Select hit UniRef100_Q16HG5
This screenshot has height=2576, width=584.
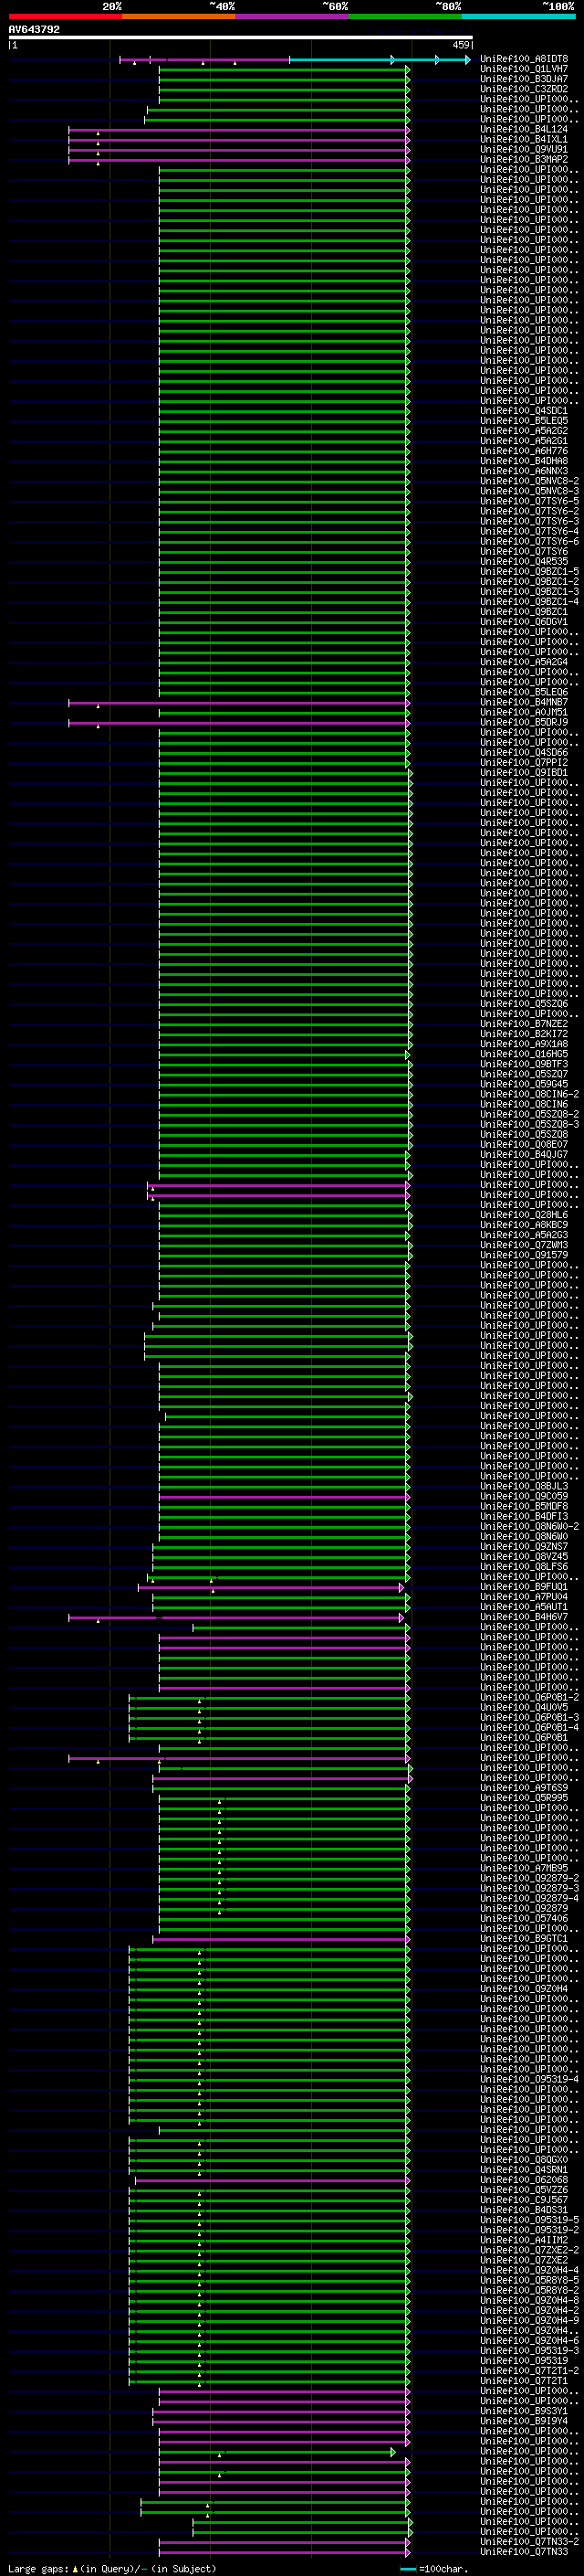(524, 1054)
